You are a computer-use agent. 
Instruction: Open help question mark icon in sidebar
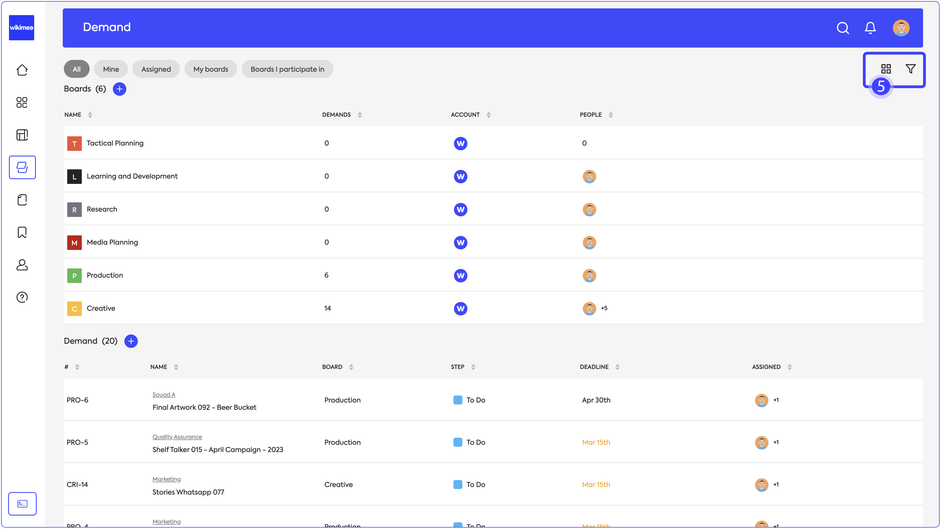point(22,297)
